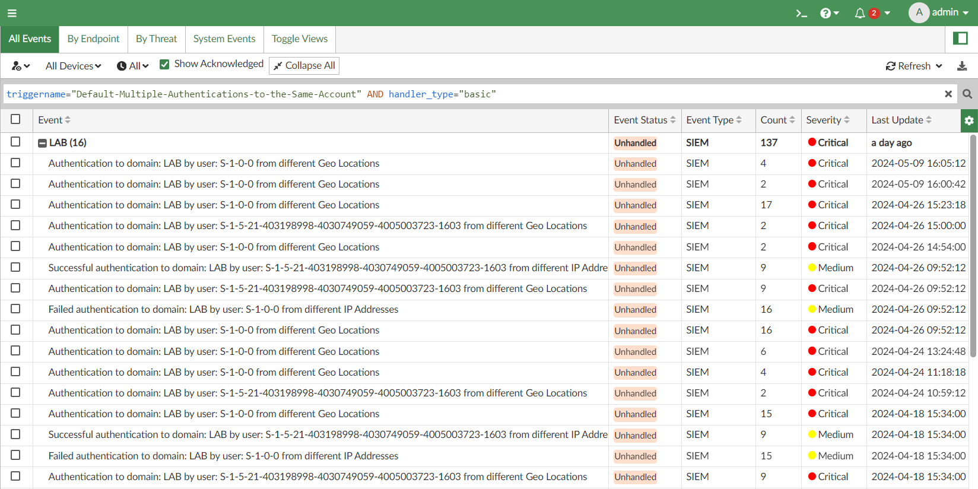
Task: Select the LAB (16) group checkbox
Action: (15, 142)
